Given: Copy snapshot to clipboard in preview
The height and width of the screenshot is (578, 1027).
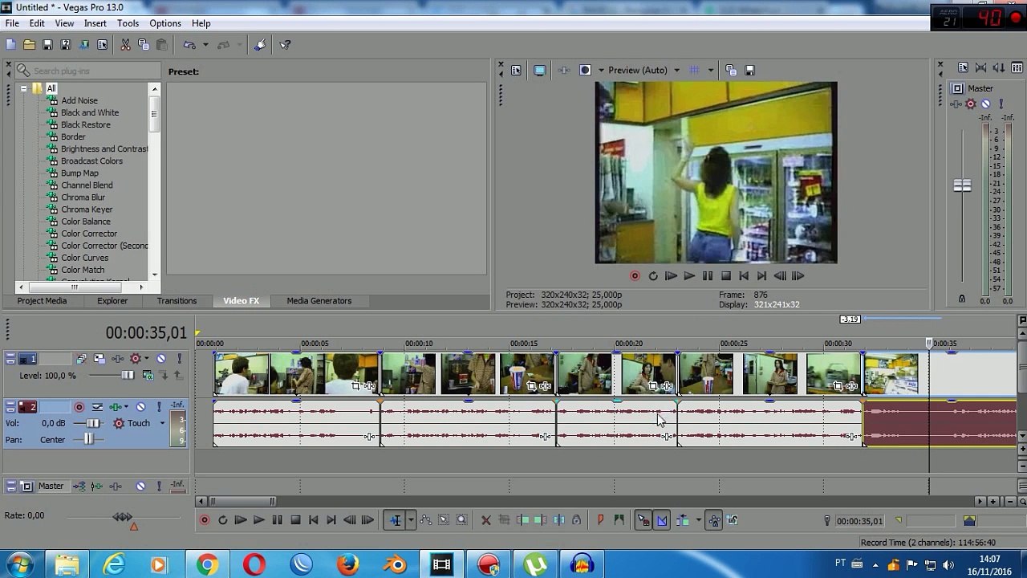Looking at the screenshot, I should tap(731, 70).
